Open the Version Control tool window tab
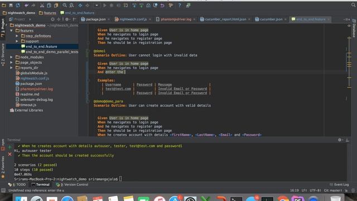The width and height of the screenshot is (357, 201). [72, 185]
